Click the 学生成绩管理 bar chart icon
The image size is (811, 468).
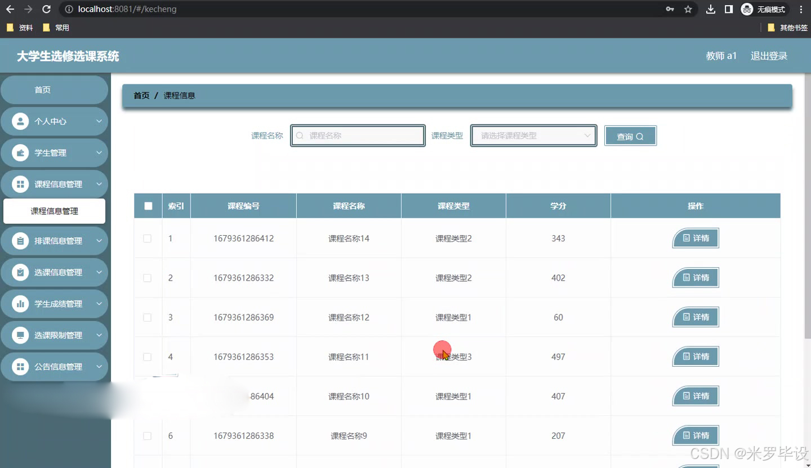click(x=20, y=304)
